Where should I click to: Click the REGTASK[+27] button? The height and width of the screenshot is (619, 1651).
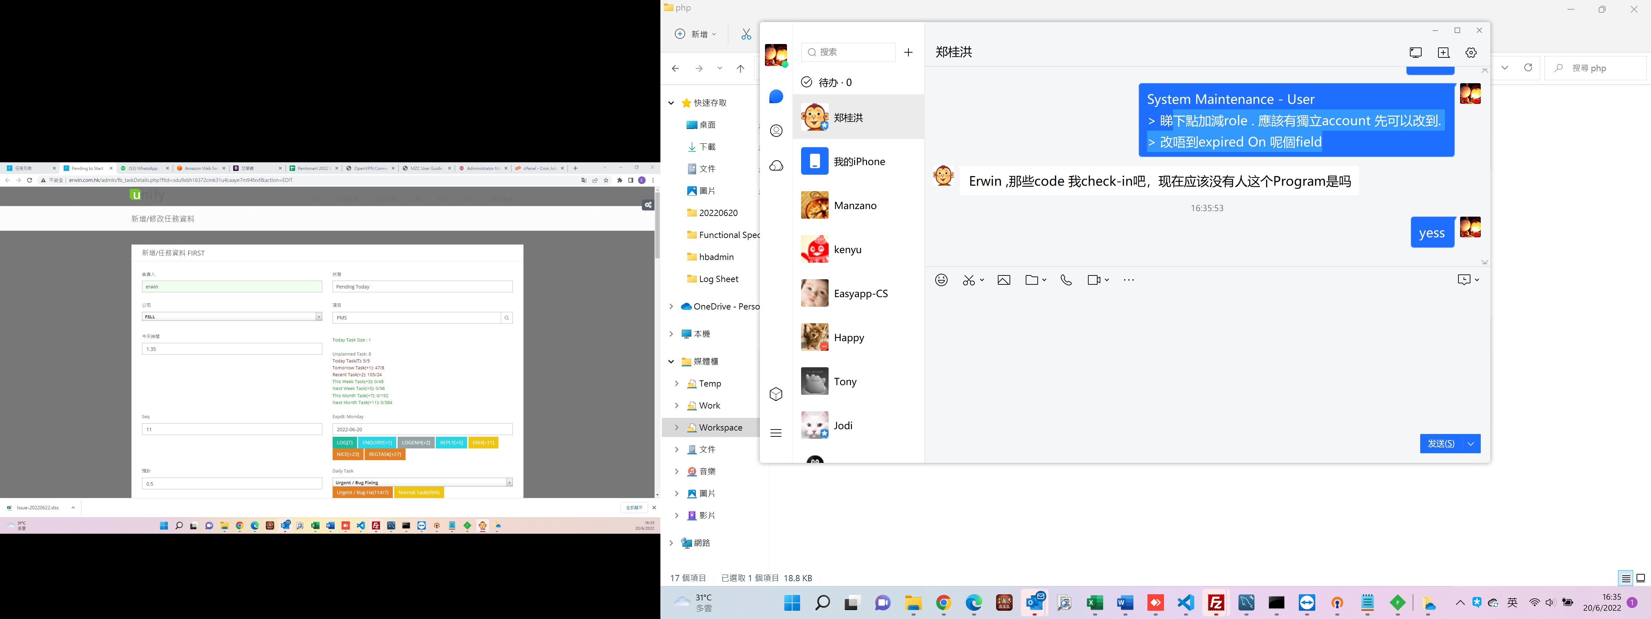point(385,454)
